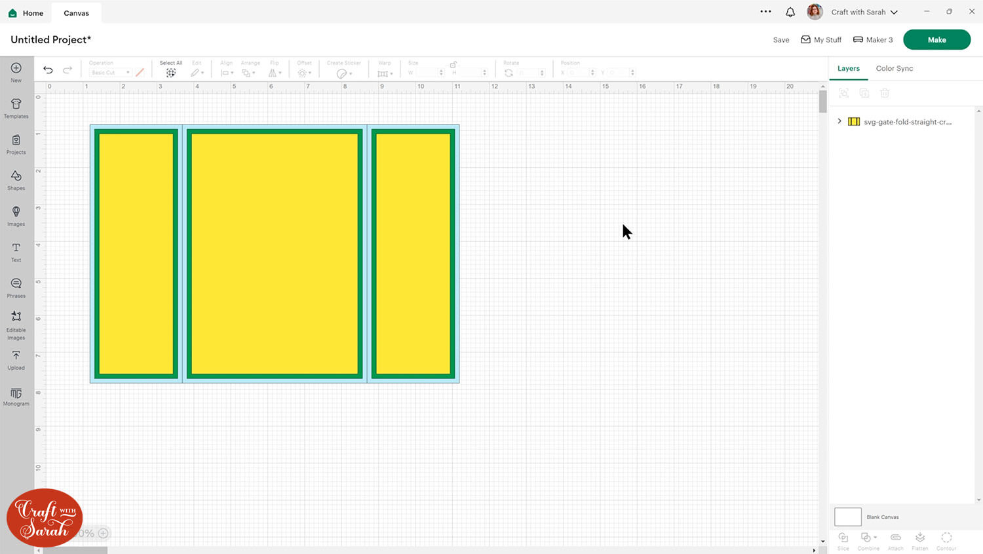
Task: Click the Select All icon
Action: [x=171, y=73]
